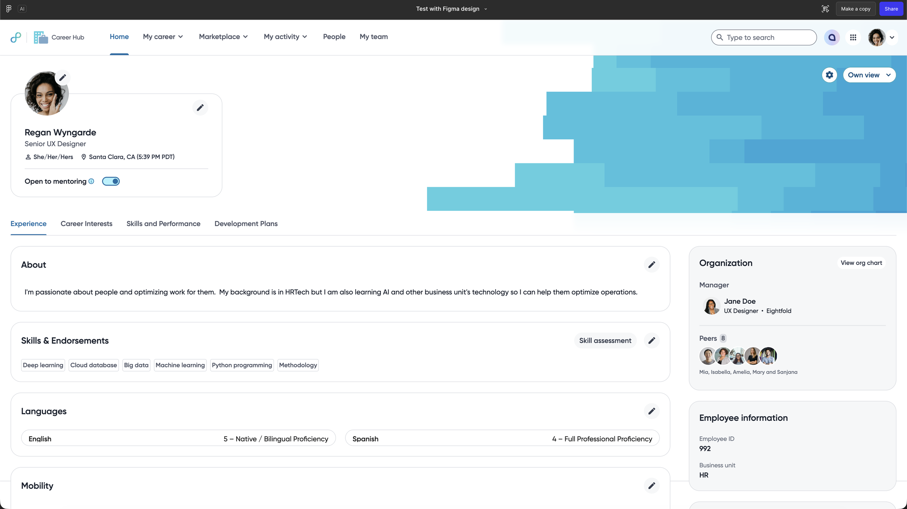Edit the profile card details pencil
This screenshot has height=509, width=907.
pos(200,108)
